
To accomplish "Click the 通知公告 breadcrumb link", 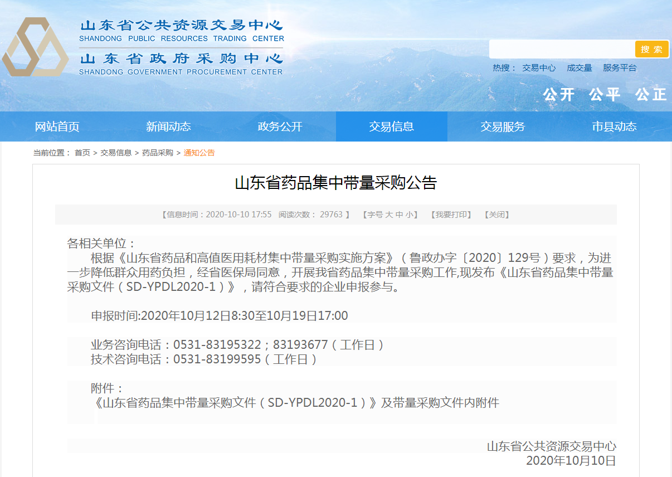I will pyautogui.click(x=199, y=153).
